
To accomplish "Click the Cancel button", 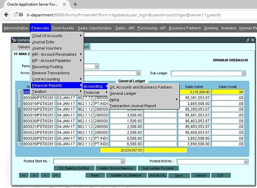I will (200, 175).
